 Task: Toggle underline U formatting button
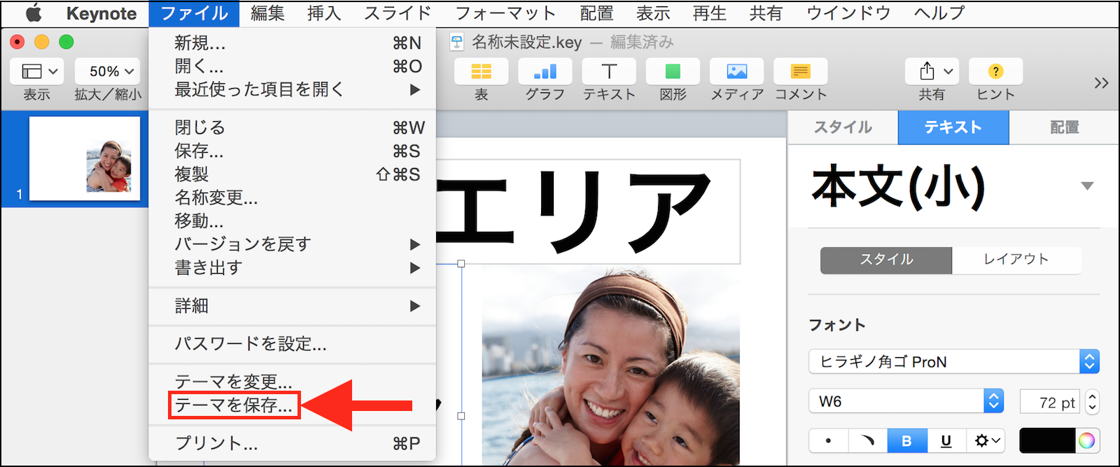tap(946, 440)
